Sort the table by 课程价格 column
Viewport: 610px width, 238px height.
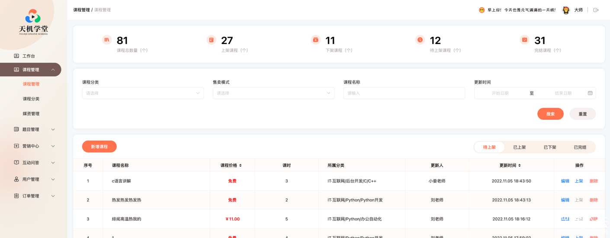tap(240, 166)
